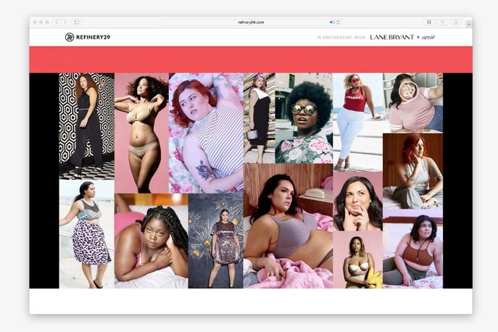Click the aerie partner logo
Viewport: 498px width, 332px height.
tap(431, 37)
